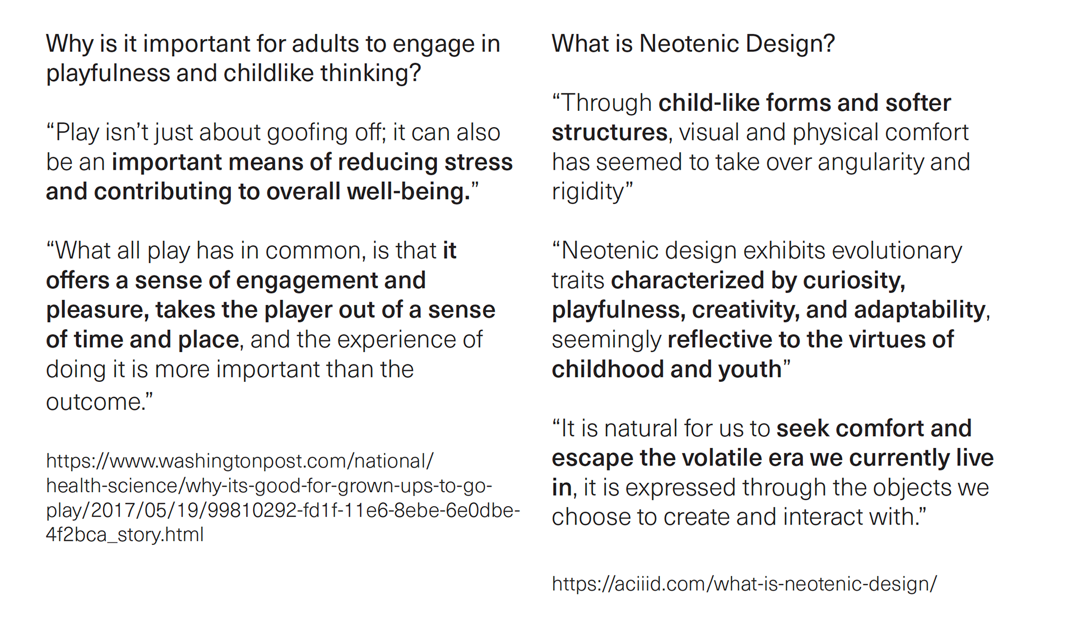
Task: Click the heading 'What is Neotenic Design?'
Action: pyautogui.click(x=693, y=44)
